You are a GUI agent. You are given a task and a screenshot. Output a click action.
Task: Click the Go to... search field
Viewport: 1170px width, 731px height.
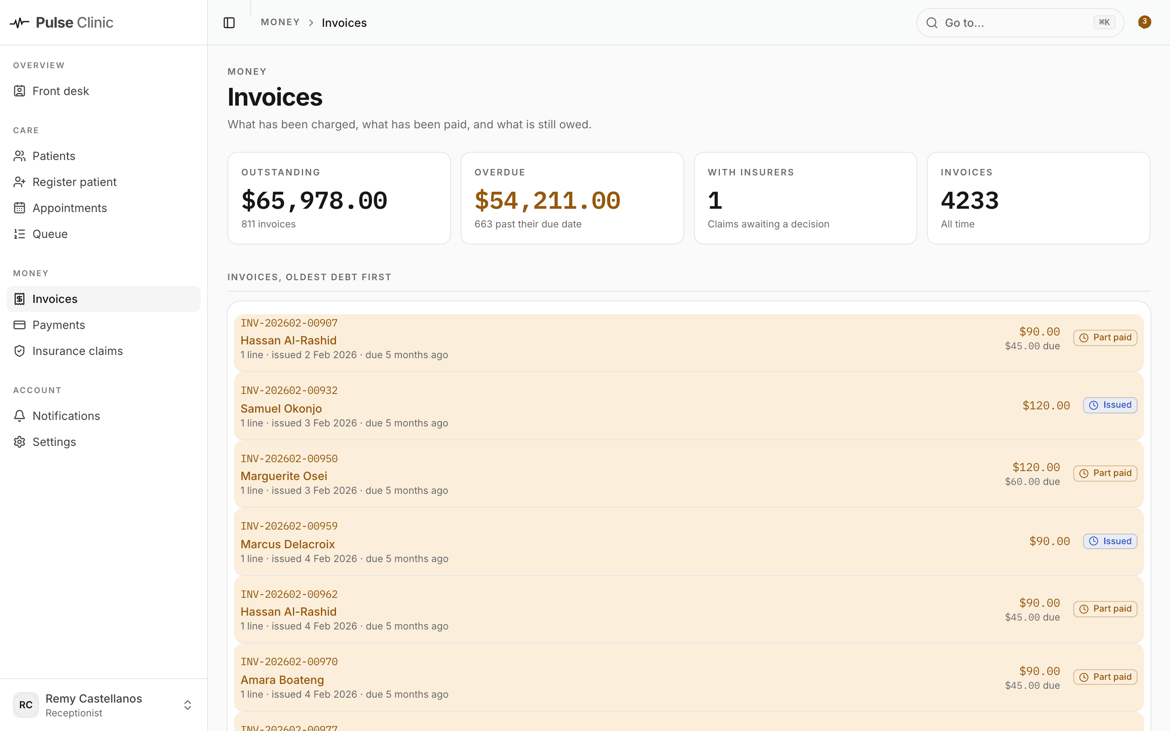pos(1020,23)
